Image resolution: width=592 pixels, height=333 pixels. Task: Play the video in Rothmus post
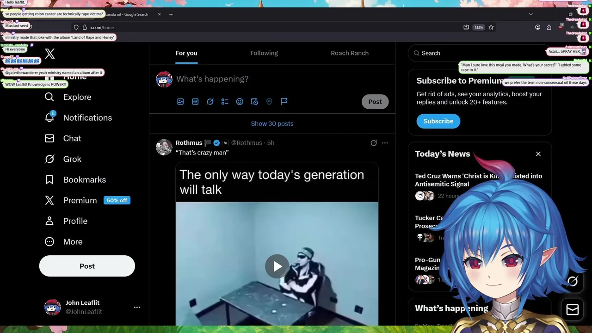277,266
